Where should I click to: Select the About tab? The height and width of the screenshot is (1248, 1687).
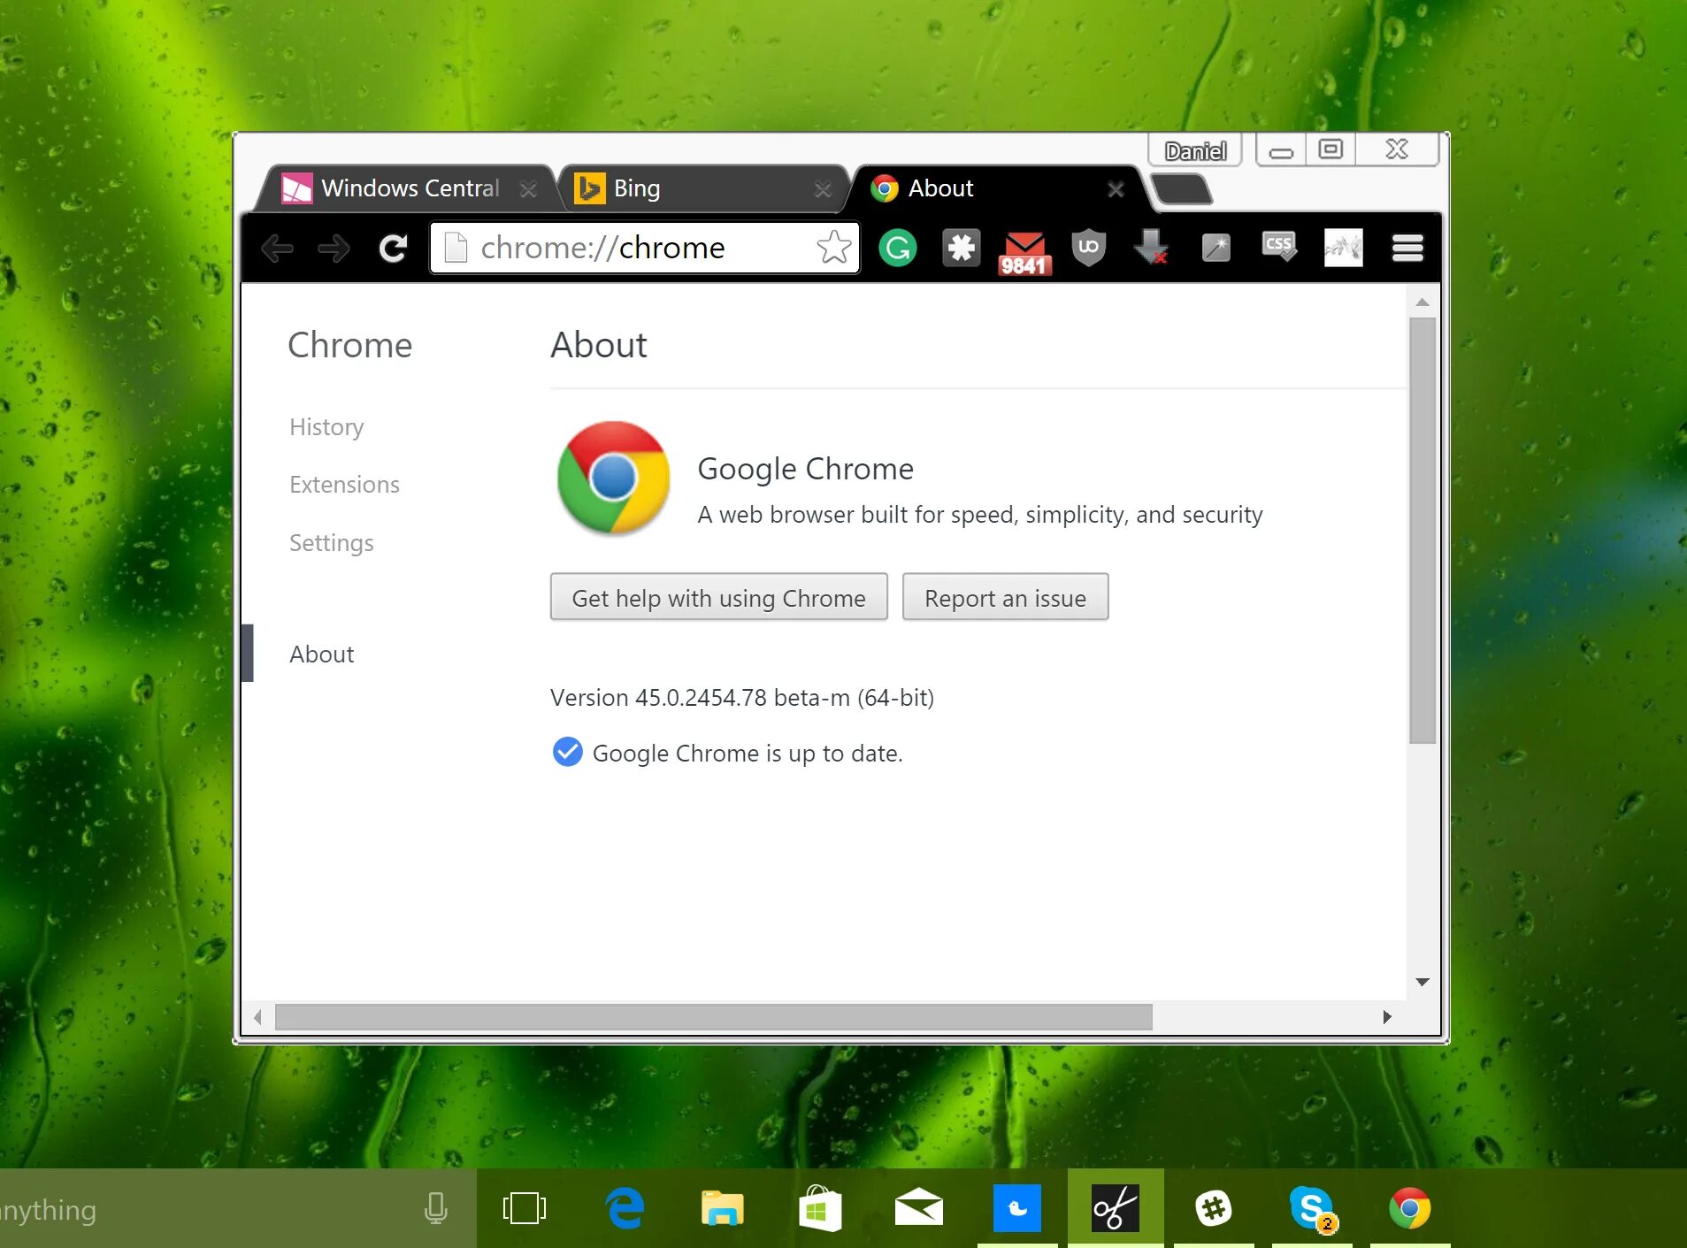pos(998,188)
